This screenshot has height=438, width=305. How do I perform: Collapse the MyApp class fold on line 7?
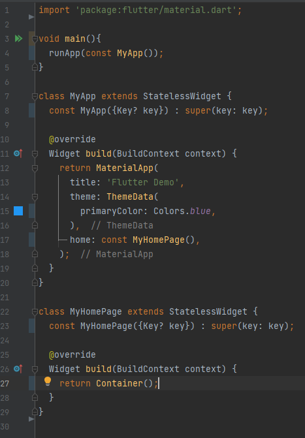35,97
